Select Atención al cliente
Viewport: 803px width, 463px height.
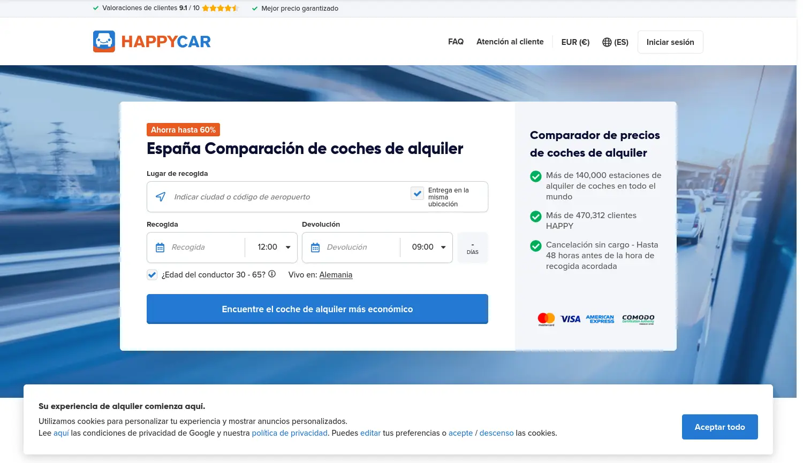click(510, 42)
